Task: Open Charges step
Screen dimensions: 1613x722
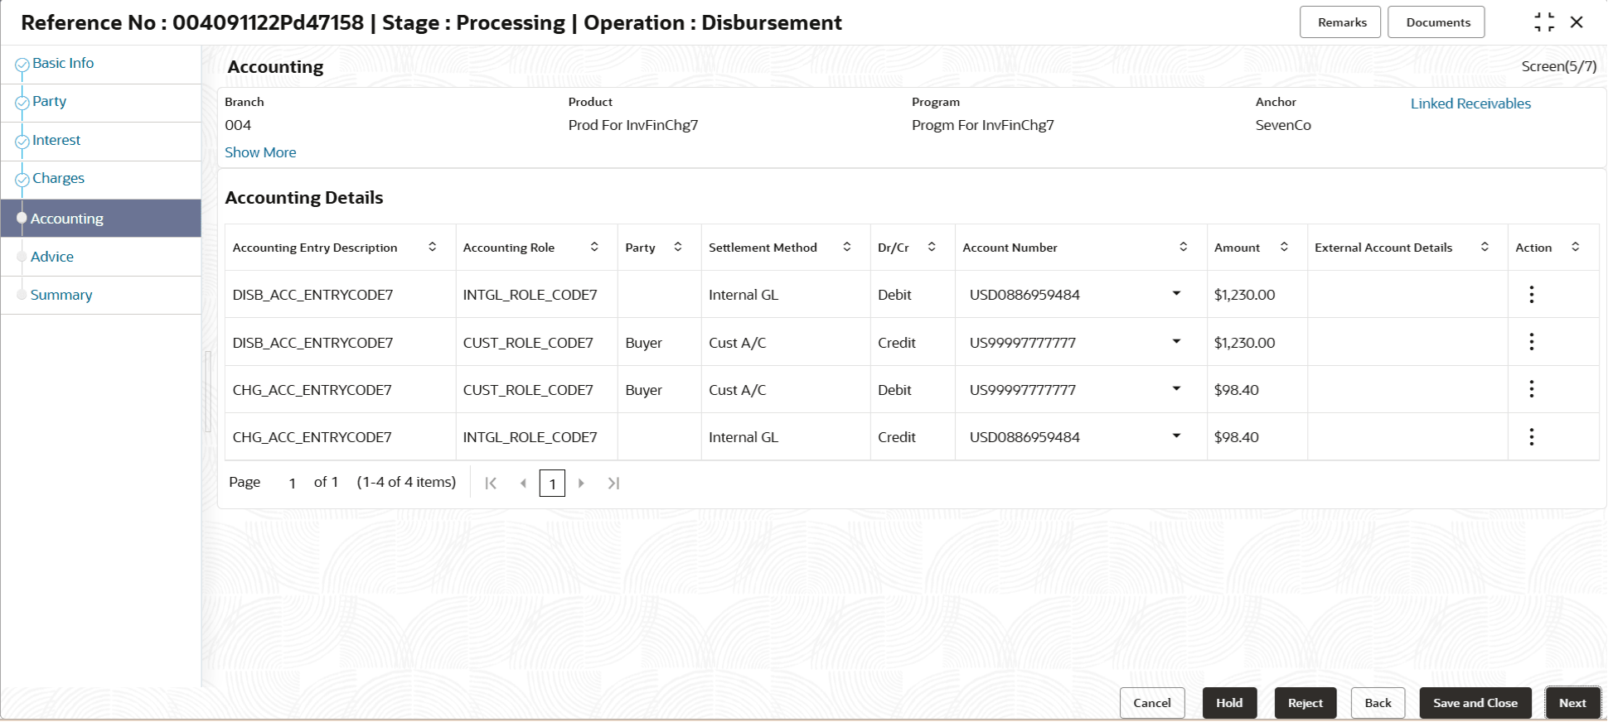Action: (x=58, y=178)
